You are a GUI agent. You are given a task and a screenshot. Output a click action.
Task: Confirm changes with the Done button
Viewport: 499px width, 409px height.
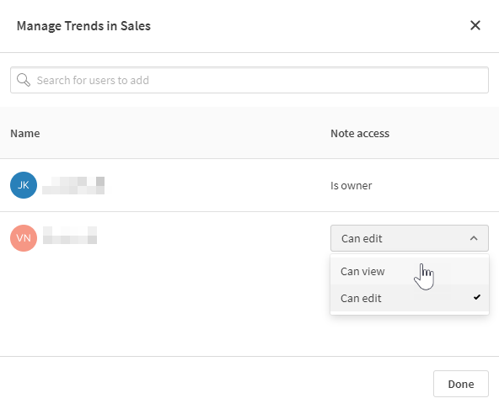point(461,384)
